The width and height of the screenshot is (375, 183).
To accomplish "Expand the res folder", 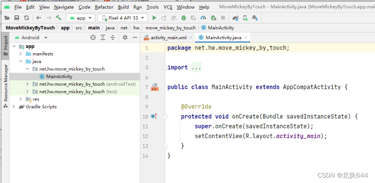I will coord(21,99).
